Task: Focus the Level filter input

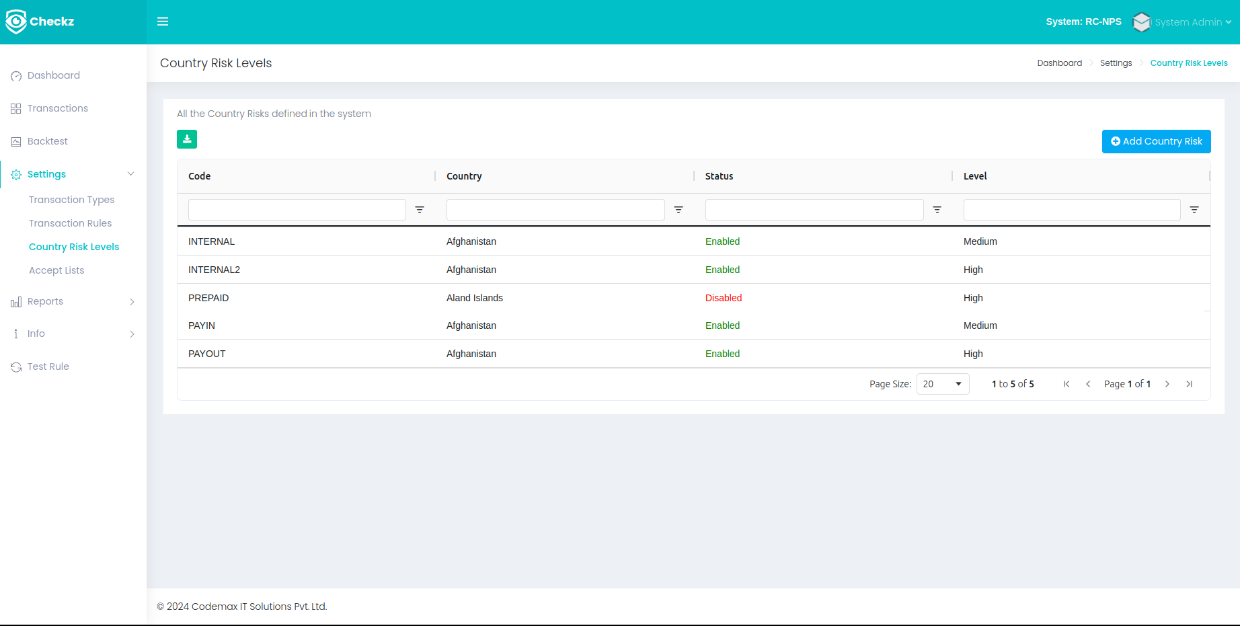Action: click(1072, 210)
